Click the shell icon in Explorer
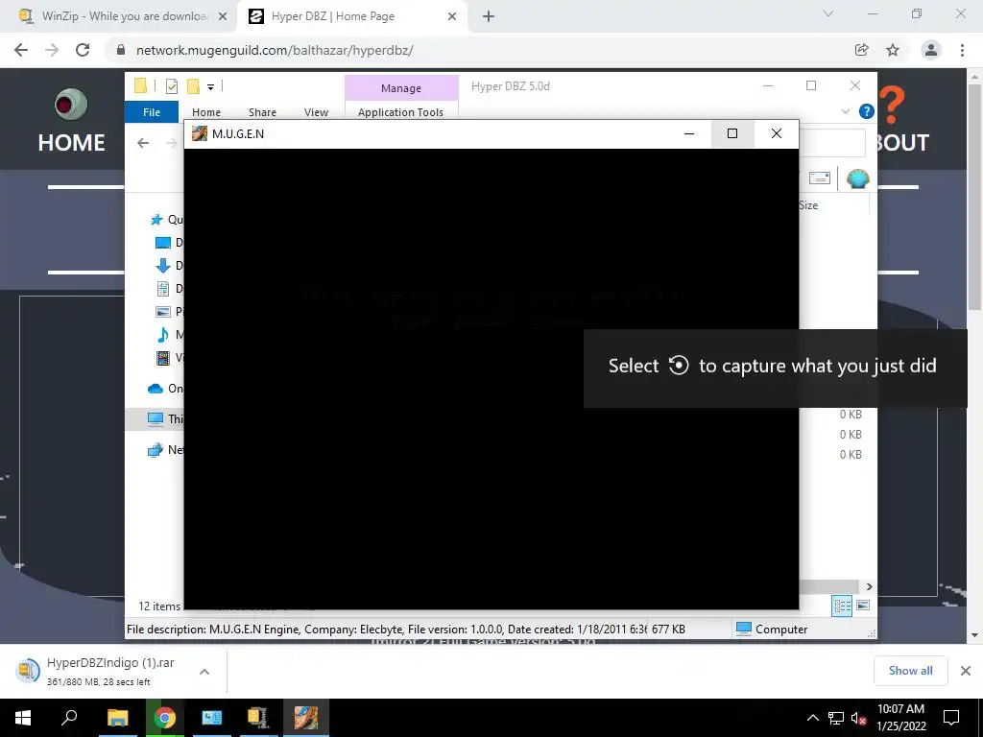 857,178
